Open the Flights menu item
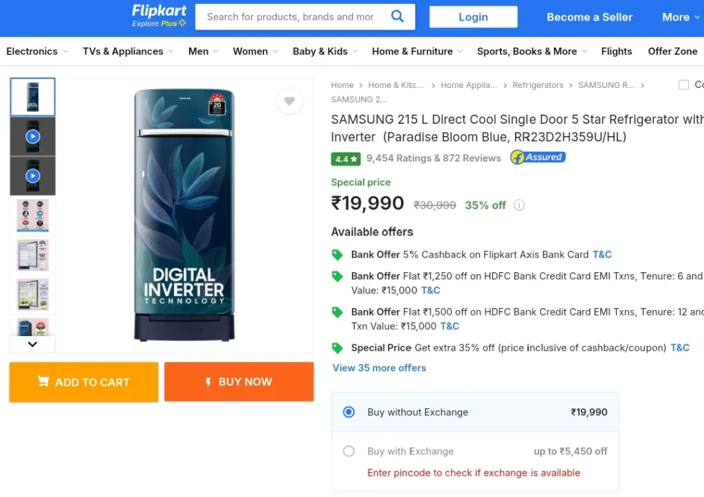This screenshot has width=704, height=497. coord(617,52)
